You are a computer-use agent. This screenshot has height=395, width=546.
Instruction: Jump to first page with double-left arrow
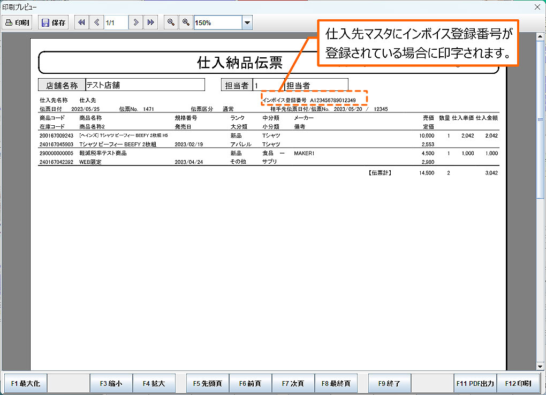[x=81, y=22]
